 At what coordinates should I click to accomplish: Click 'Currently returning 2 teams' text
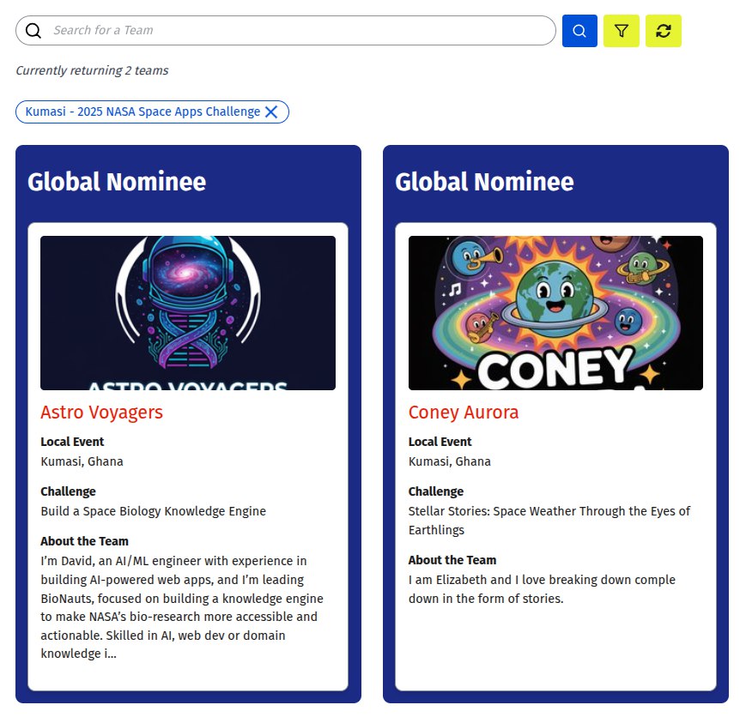click(92, 70)
